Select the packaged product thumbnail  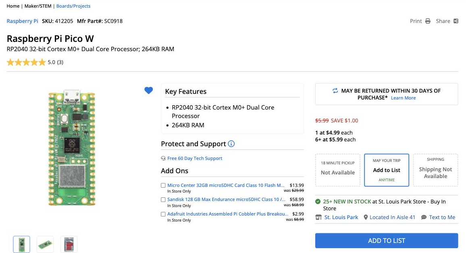(69, 245)
